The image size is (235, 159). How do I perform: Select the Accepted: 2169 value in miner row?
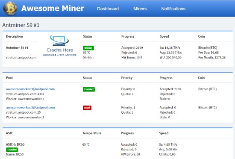[132, 47]
